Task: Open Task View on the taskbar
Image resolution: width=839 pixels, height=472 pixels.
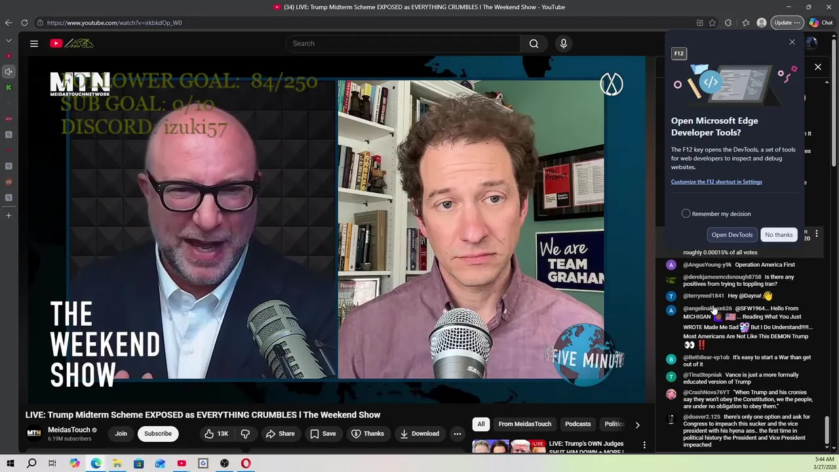Action: (x=52, y=463)
